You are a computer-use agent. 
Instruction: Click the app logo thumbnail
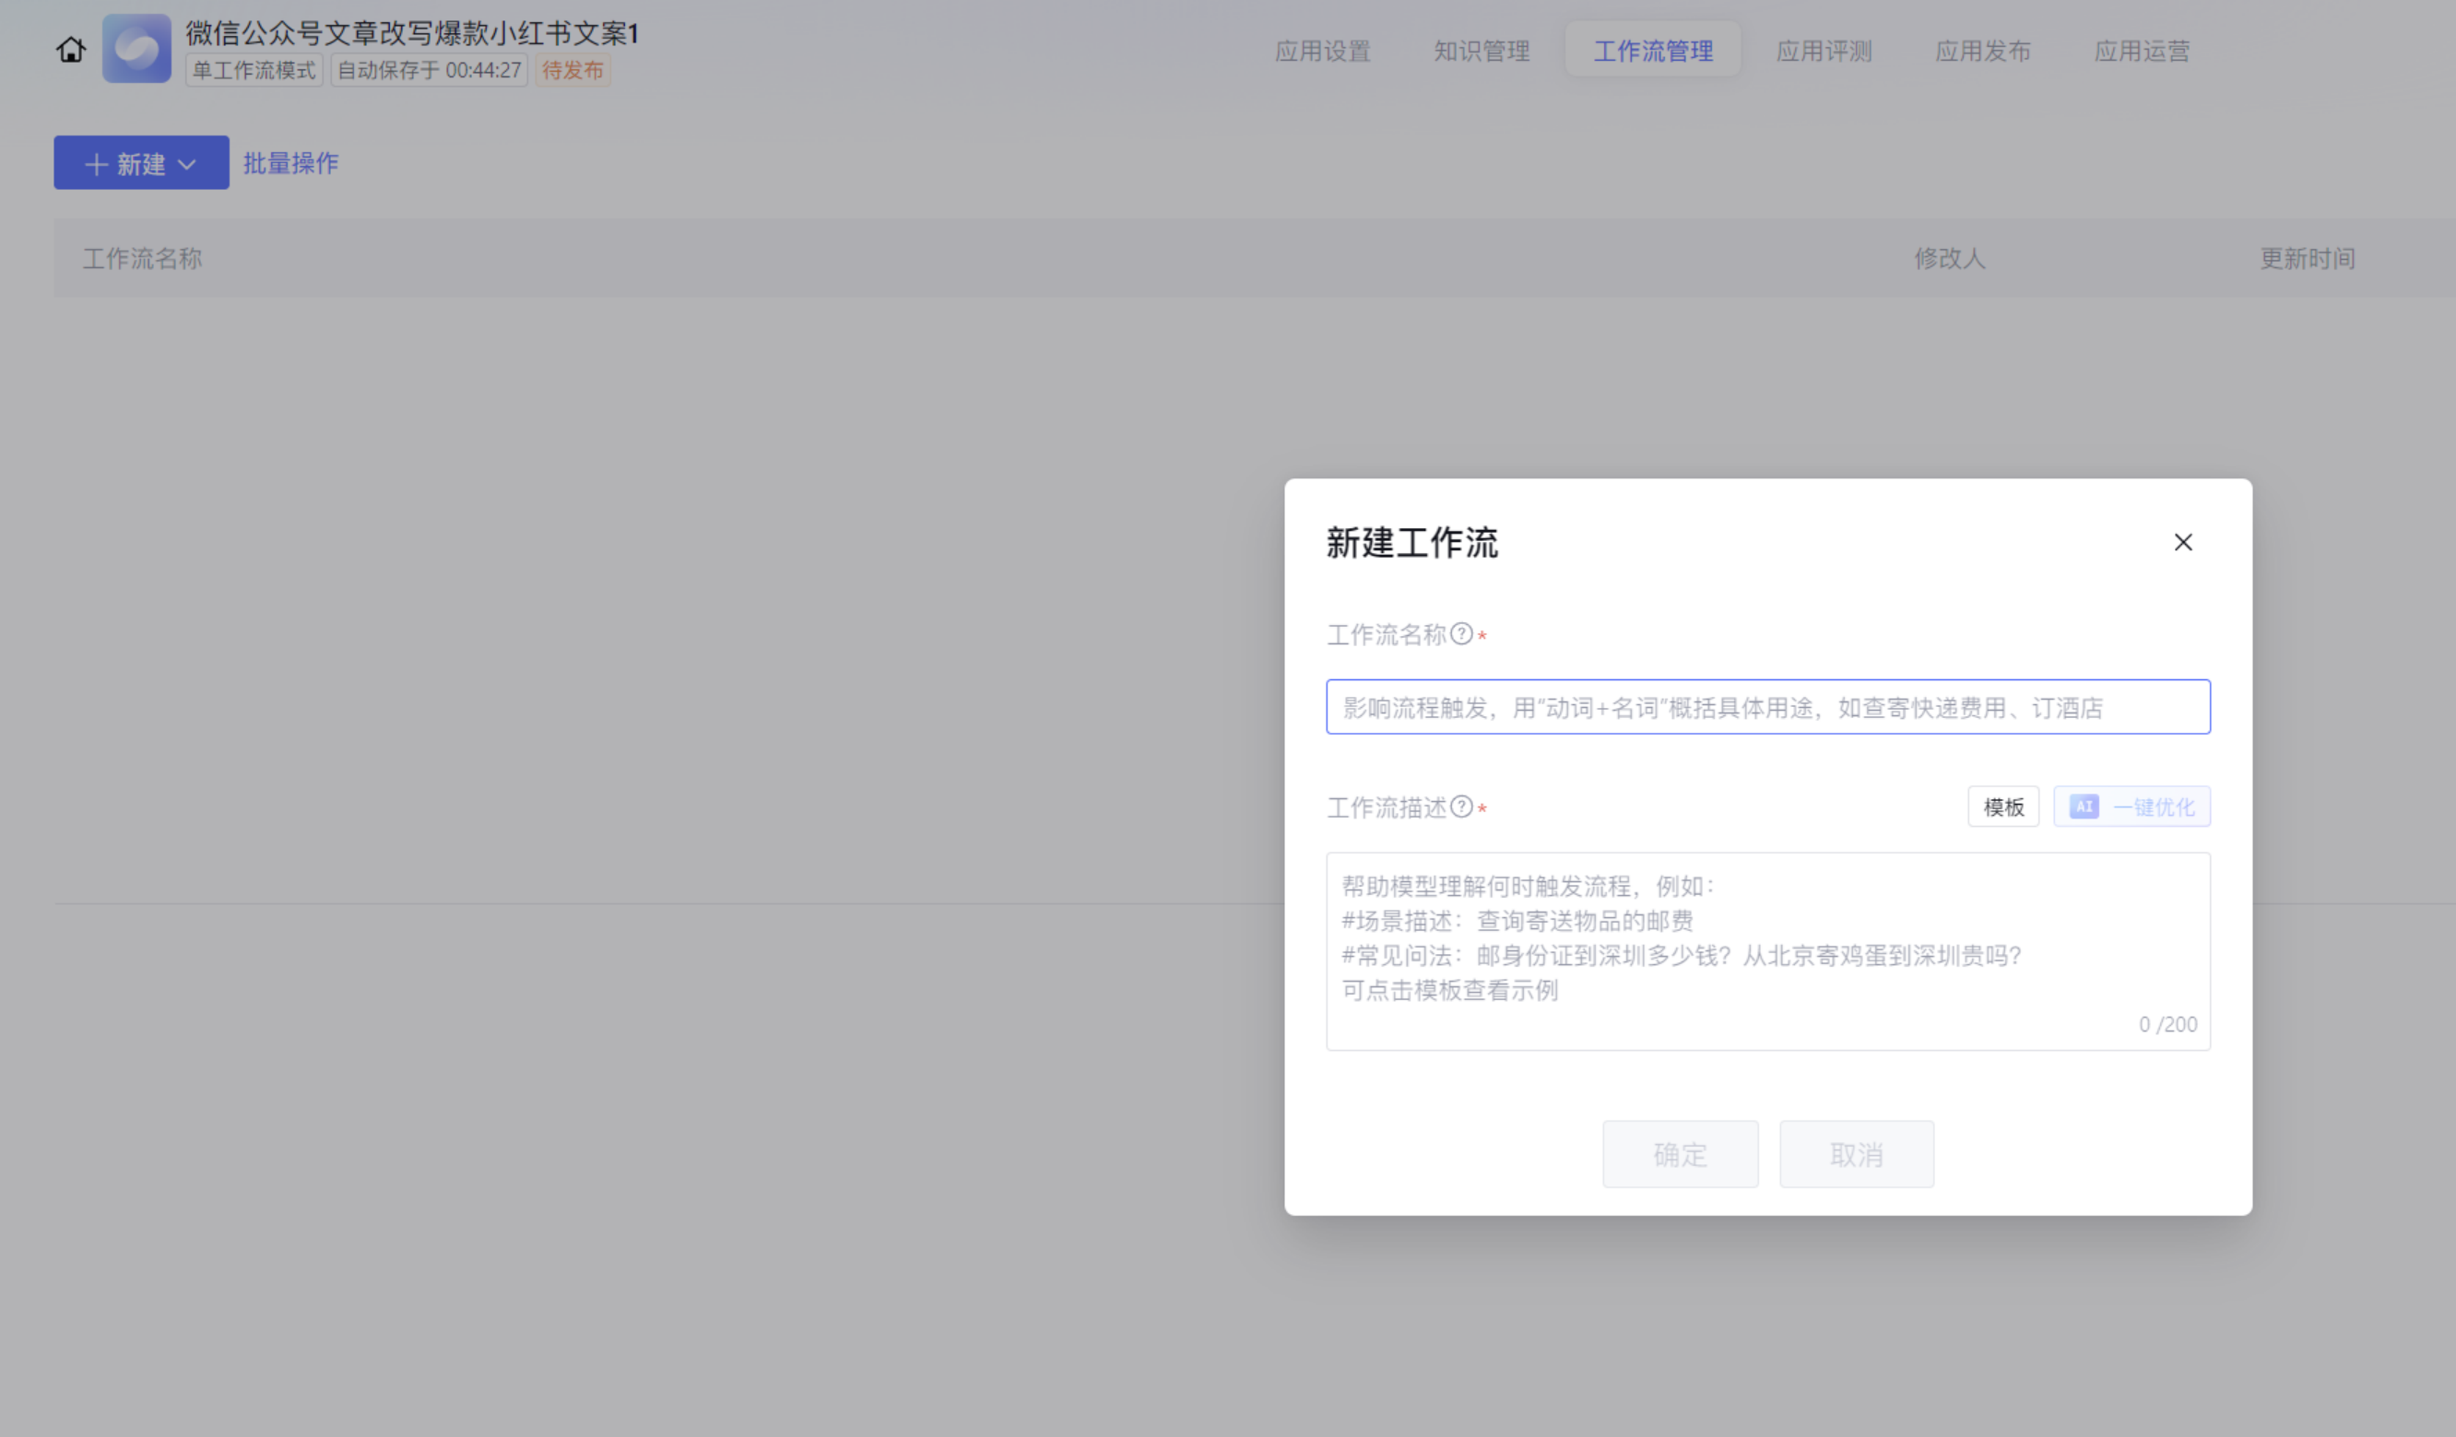tap(136, 49)
